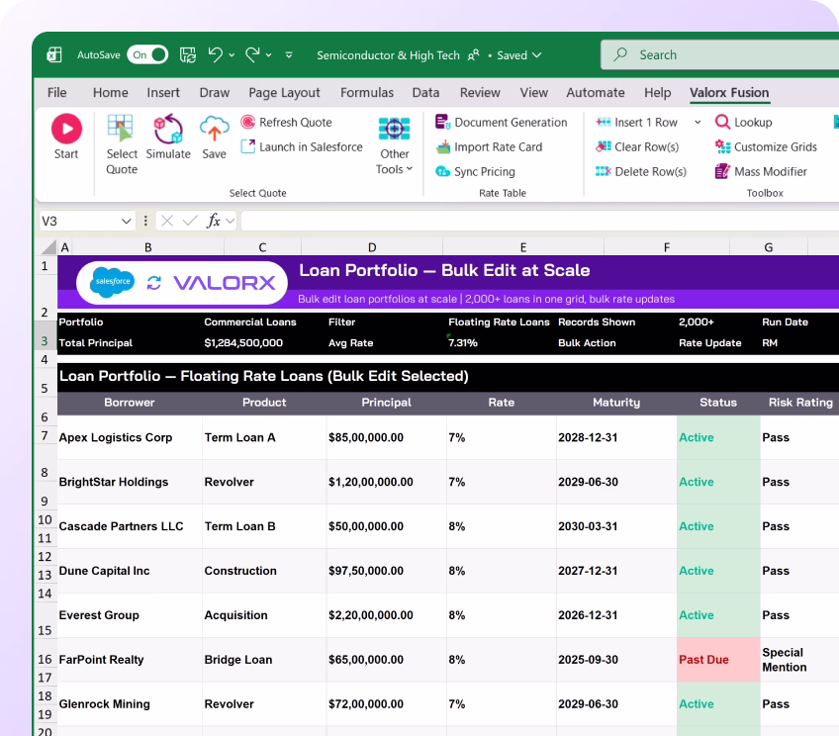This screenshot has width=839, height=736.
Task: Click the formula bar cancel X icon
Action: point(167,221)
